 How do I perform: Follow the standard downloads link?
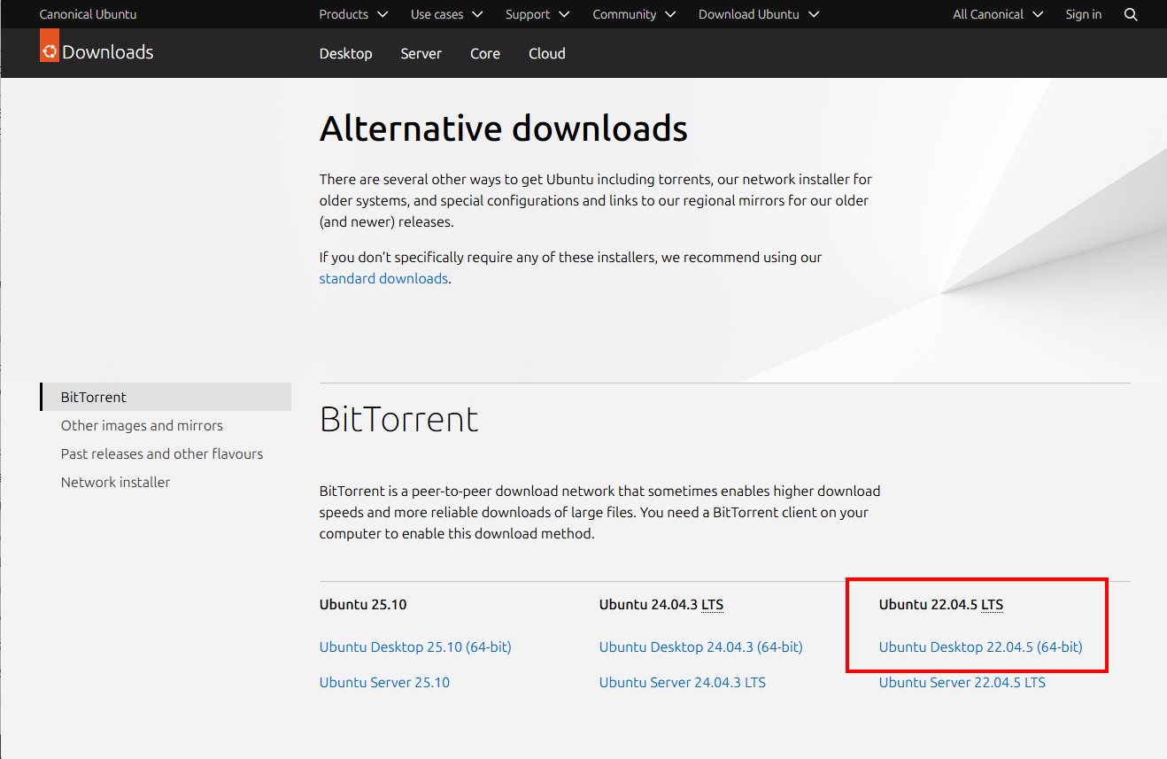[383, 278]
